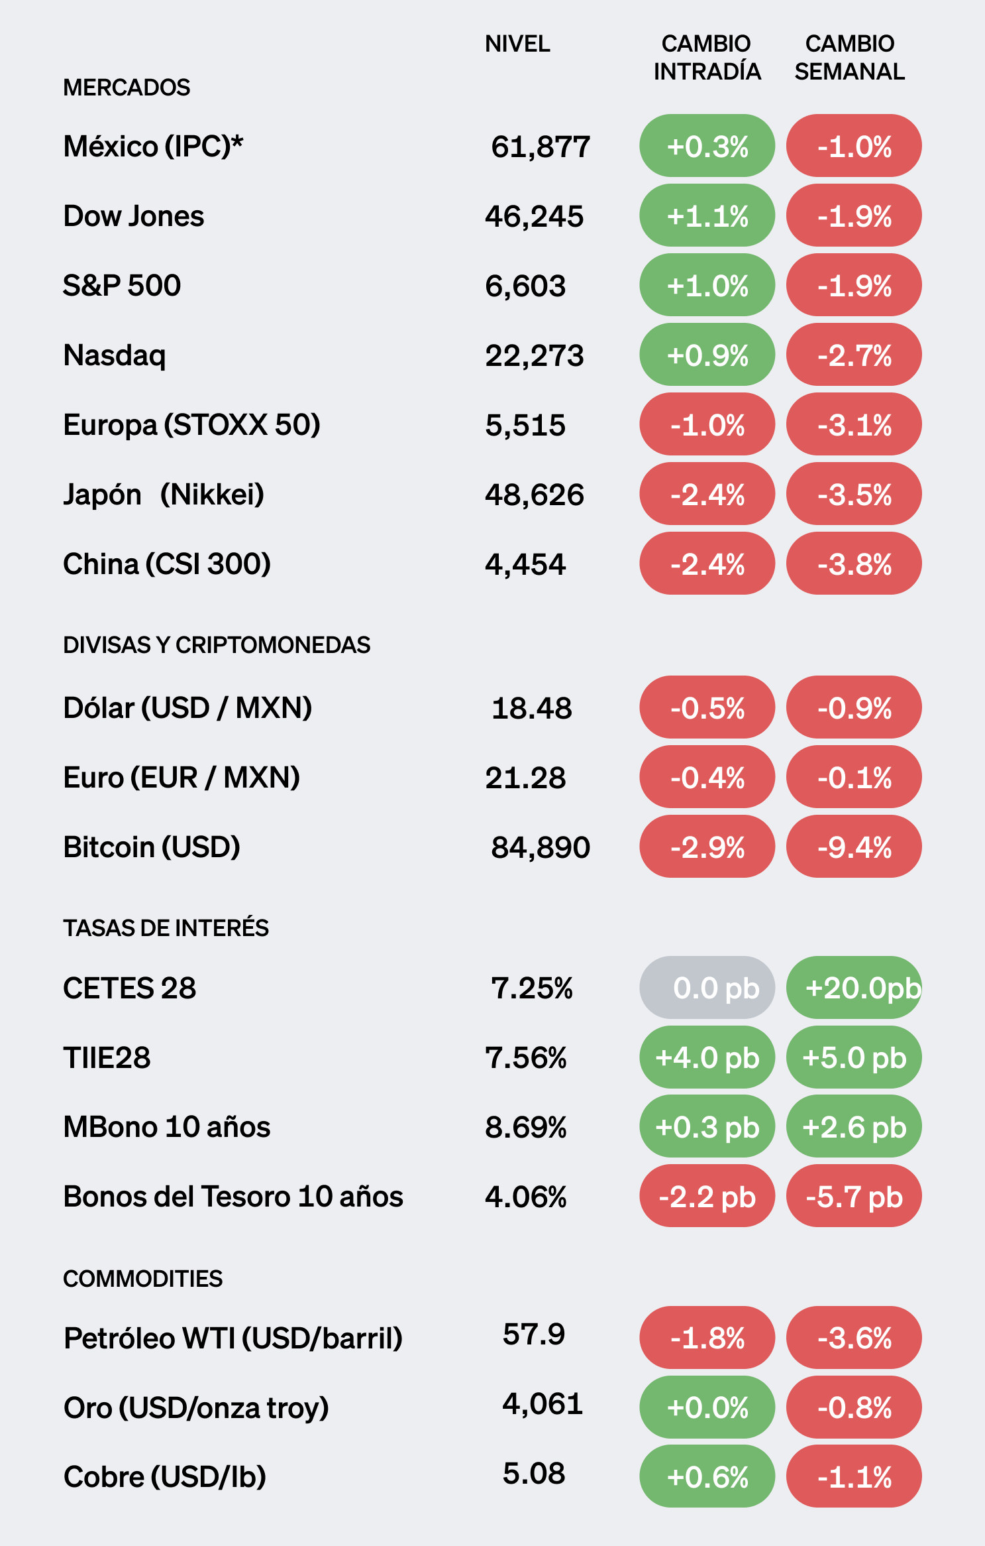Click China (CSI 300) level 4,454

coord(525,564)
